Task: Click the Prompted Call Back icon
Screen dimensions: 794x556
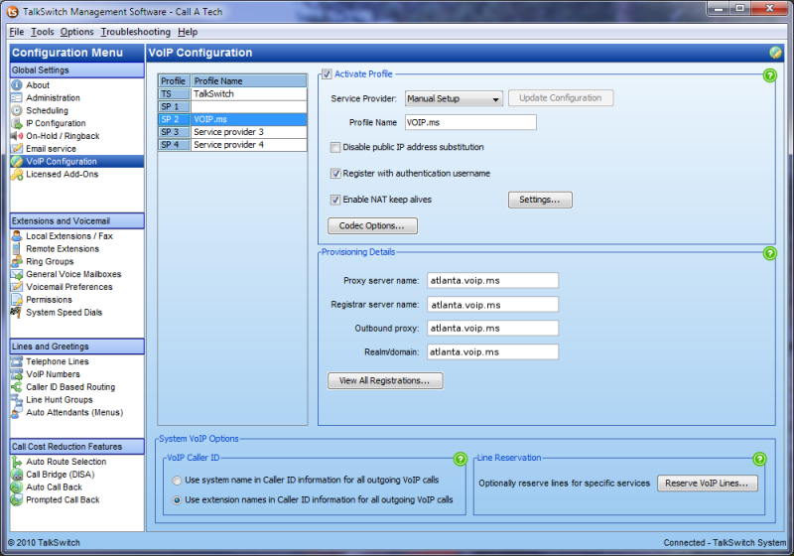Action: point(17,499)
